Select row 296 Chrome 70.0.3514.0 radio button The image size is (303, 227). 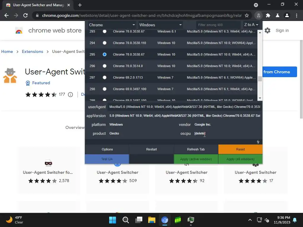(x=104, y=66)
